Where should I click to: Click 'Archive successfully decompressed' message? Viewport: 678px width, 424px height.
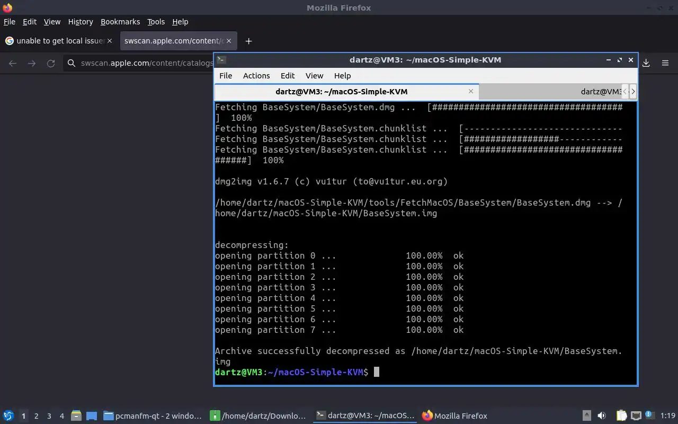tap(418, 356)
